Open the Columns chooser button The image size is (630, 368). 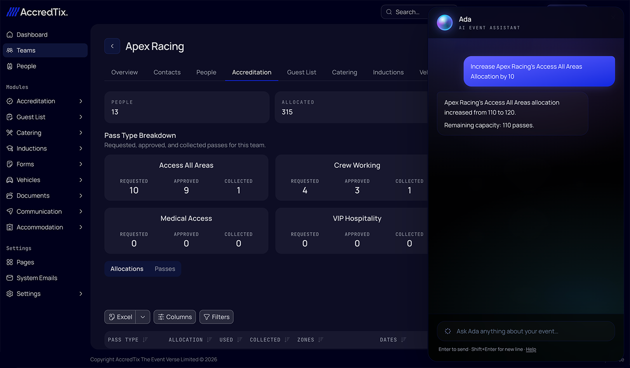[x=175, y=317]
